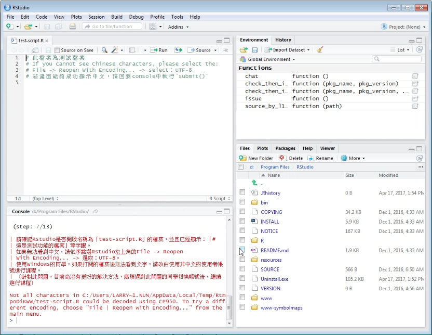Click the Save All icon
This screenshot has width=432, height=335.
(x=58, y=27)
